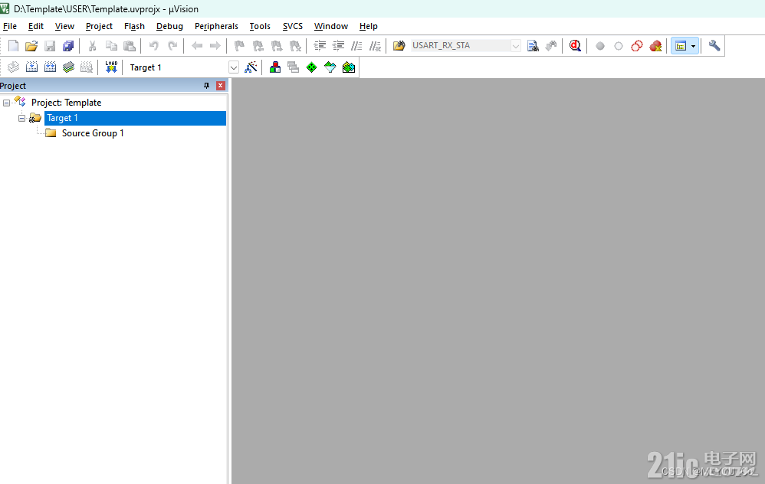Uncomment the selection
The image size is (765, 484).
tap(375, 46)
